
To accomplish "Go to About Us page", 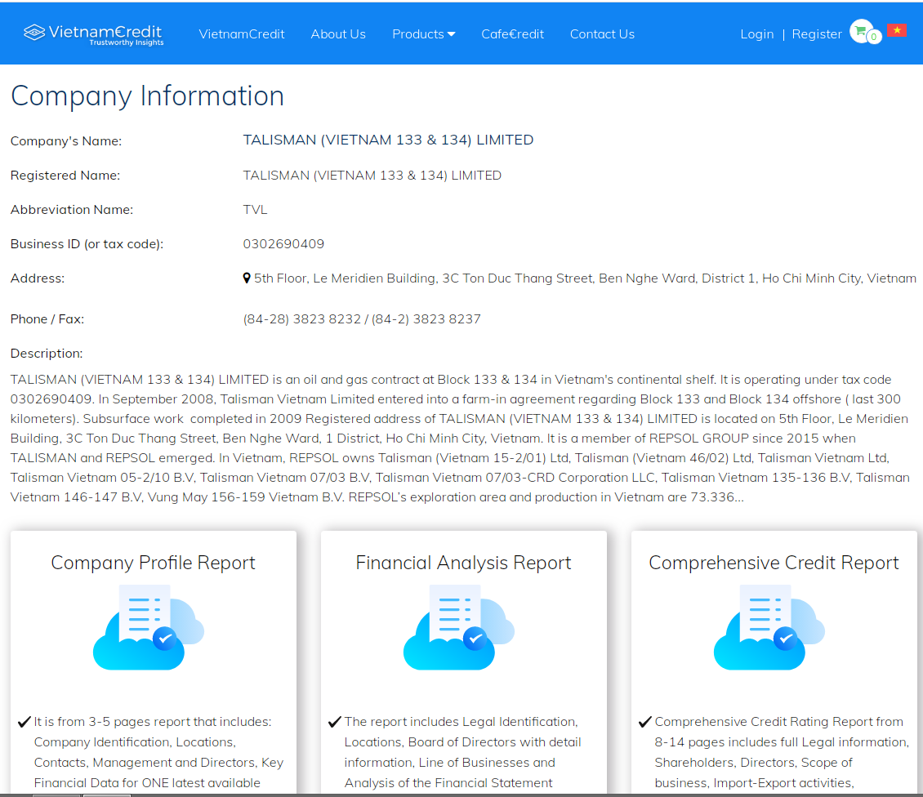I will coord(338,34).
